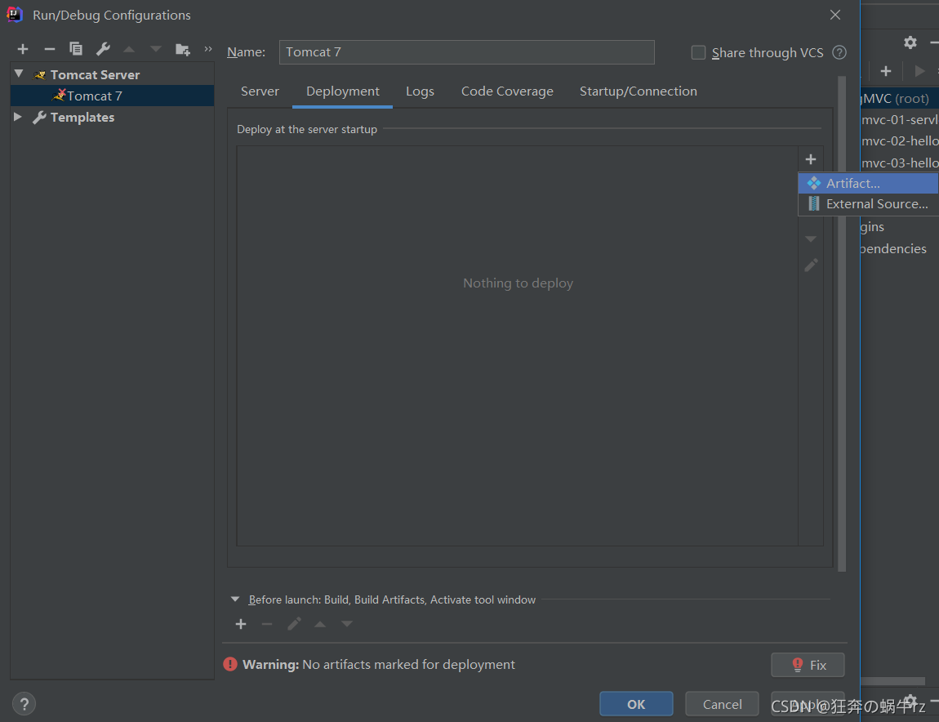
Task: Add a before launch task
Action: [241, 624]
